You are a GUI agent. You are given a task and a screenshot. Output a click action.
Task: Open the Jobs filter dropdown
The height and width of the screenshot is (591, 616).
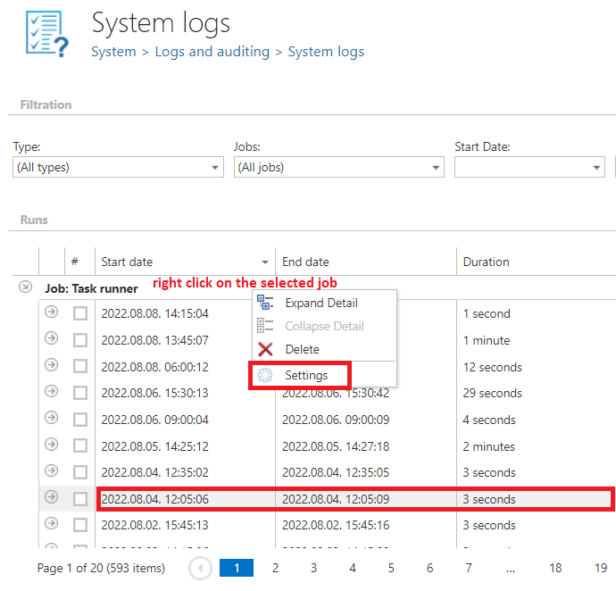(338, 167)
